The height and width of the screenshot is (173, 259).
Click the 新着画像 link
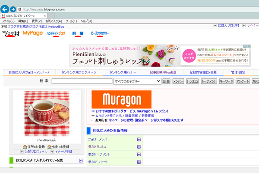(x=148, y=115)
